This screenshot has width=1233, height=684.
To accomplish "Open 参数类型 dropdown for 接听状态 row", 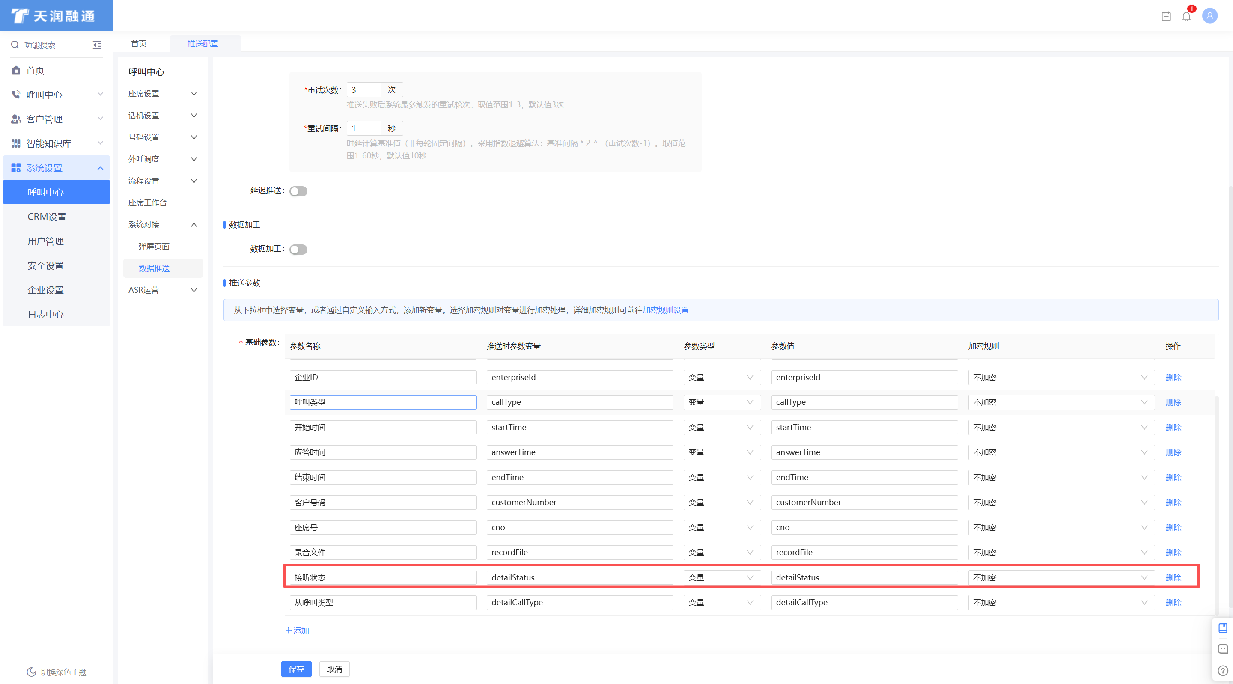I will tap(722, 578).
